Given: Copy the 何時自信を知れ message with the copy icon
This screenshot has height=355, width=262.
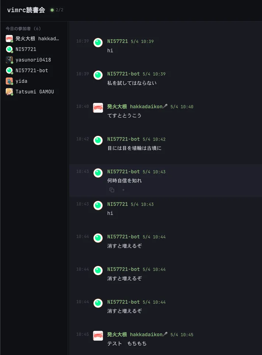Looking at the screenshot, I should [x=112, y=190].
